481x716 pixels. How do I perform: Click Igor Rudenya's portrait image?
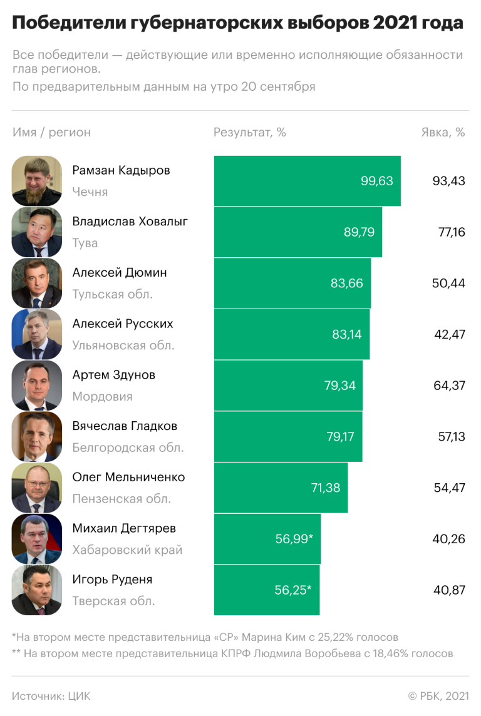(x=36, y=590)
